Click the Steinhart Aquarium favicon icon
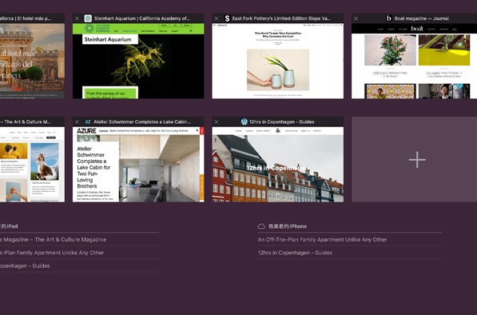Screen dimensions: 477x315 click(x=88, y=18)
